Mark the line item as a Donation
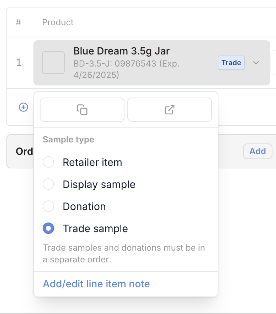The width and height of the screenshot is (276, 314). click(48, 206)
